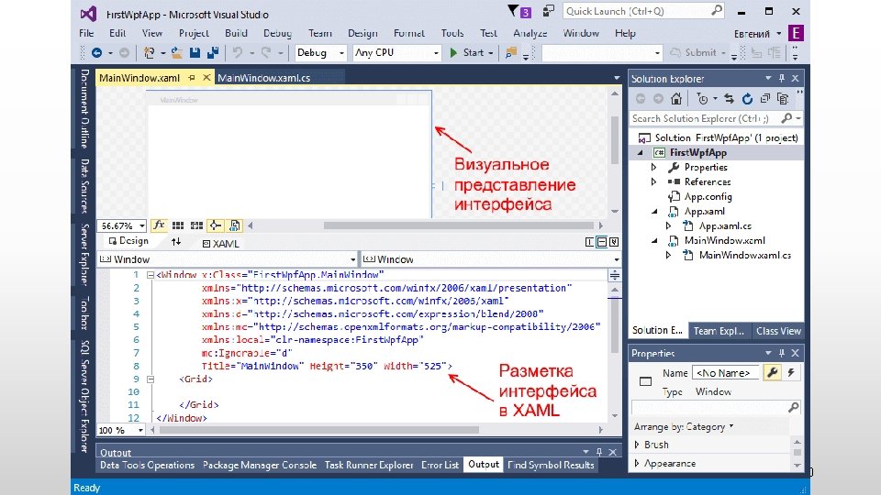Click the New Project toolbar icon
This screenshot has height=495, width=881.
149,53
